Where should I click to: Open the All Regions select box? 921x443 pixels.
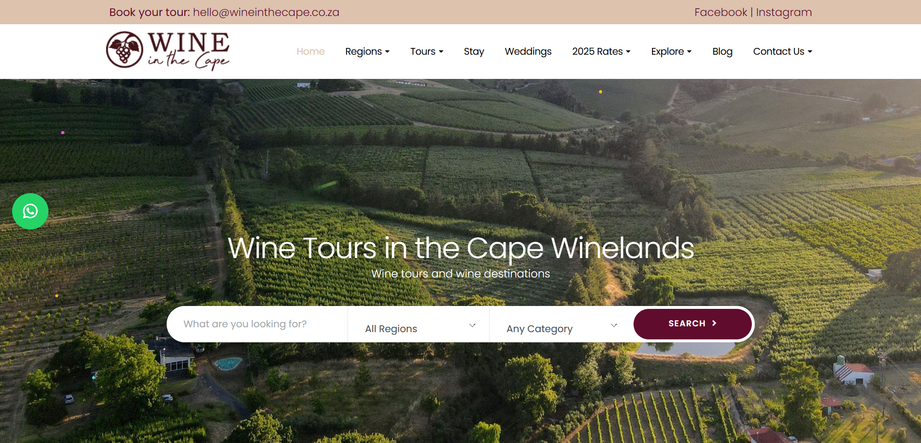(x=419, y=328)
